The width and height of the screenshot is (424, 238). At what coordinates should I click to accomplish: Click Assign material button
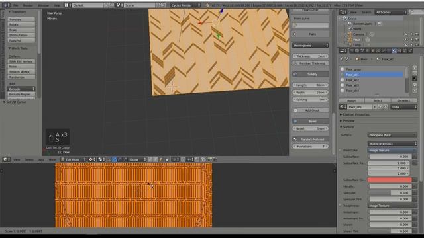tap(352, 100)
